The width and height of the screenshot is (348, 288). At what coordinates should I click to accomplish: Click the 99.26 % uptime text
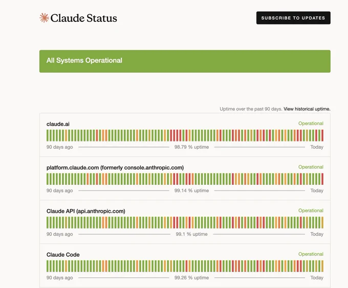tap(191, 278)
